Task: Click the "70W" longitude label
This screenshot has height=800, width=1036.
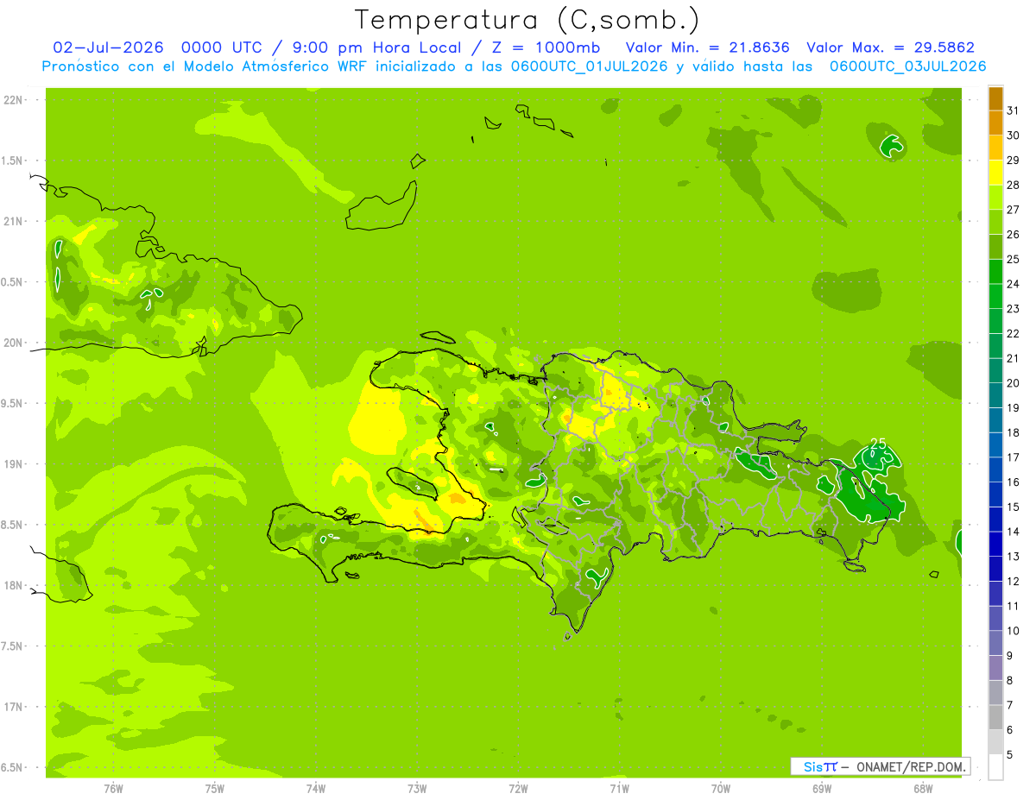Action: coord(721,789)
